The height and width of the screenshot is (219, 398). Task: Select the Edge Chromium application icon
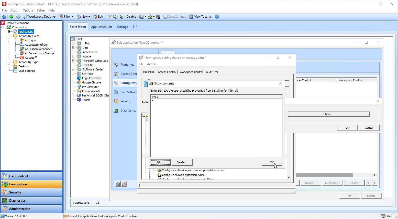pos(79,78)
